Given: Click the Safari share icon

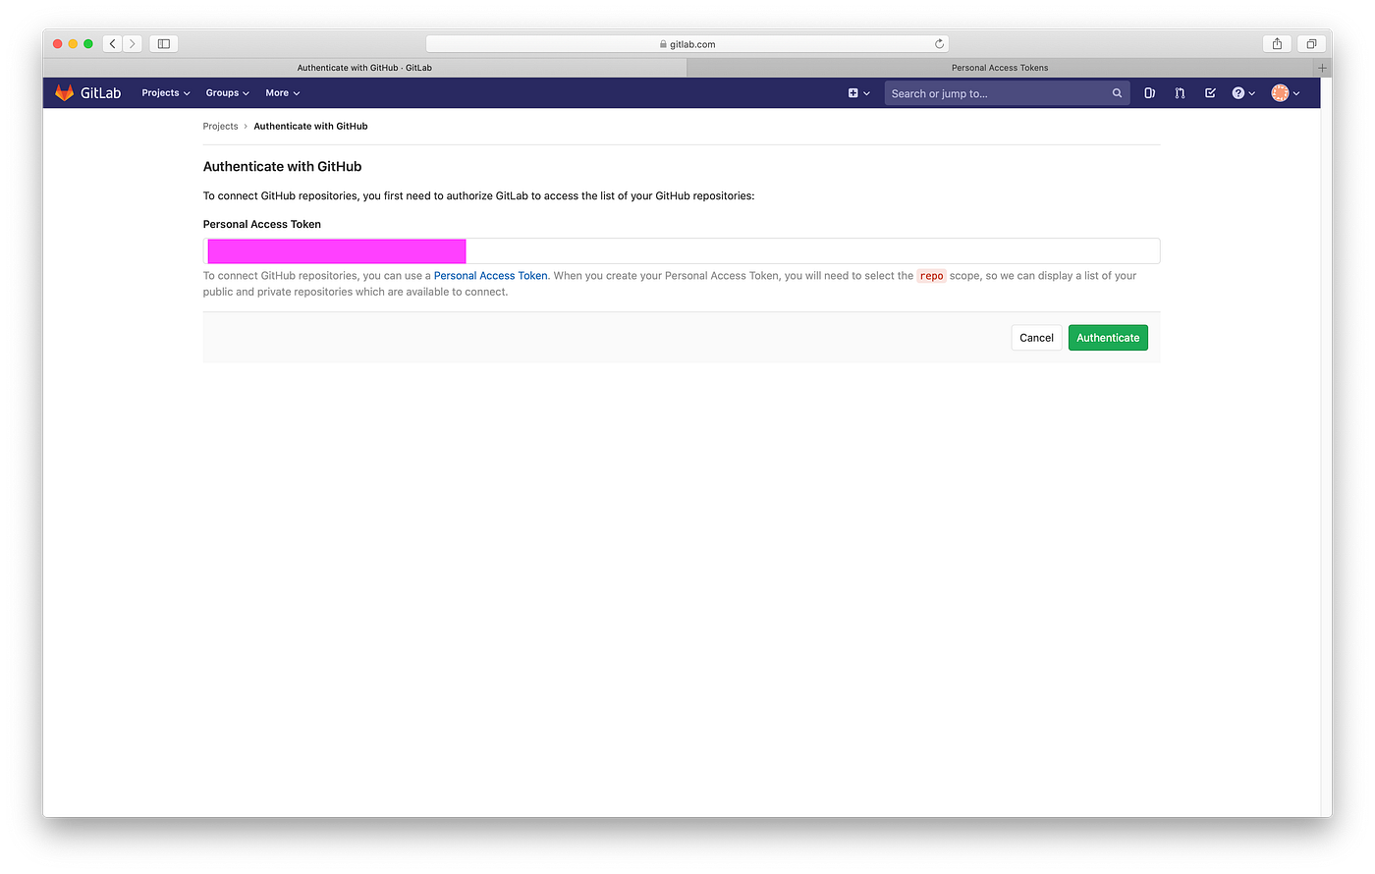Looking at the screenshot, I should [x=1276, y=43].
